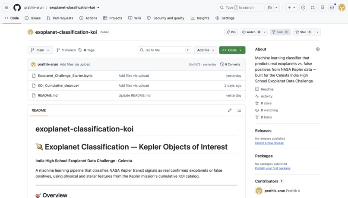
Task: Open README.md file
Action: coord(48,95)
